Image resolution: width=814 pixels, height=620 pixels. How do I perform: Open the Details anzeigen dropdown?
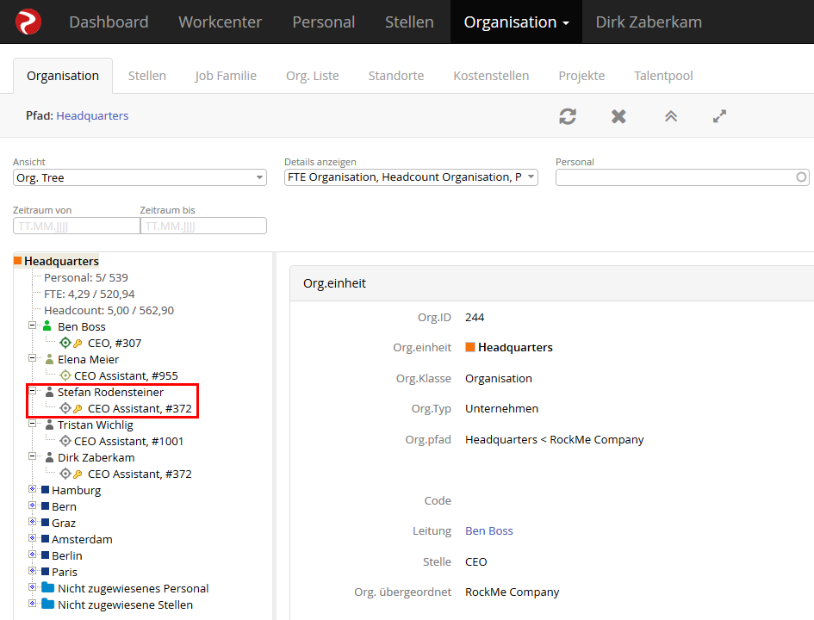pyautogui.click(x=411, y=177)
